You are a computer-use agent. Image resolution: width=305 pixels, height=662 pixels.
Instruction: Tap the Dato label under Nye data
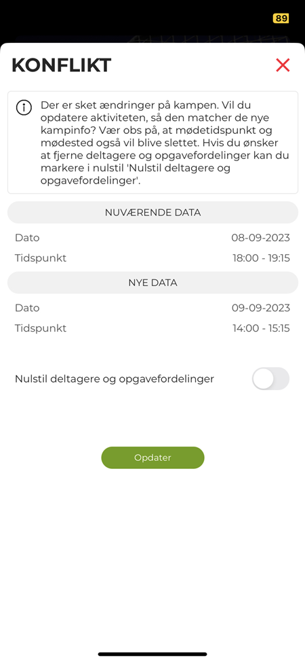click(x=27, y=308)
